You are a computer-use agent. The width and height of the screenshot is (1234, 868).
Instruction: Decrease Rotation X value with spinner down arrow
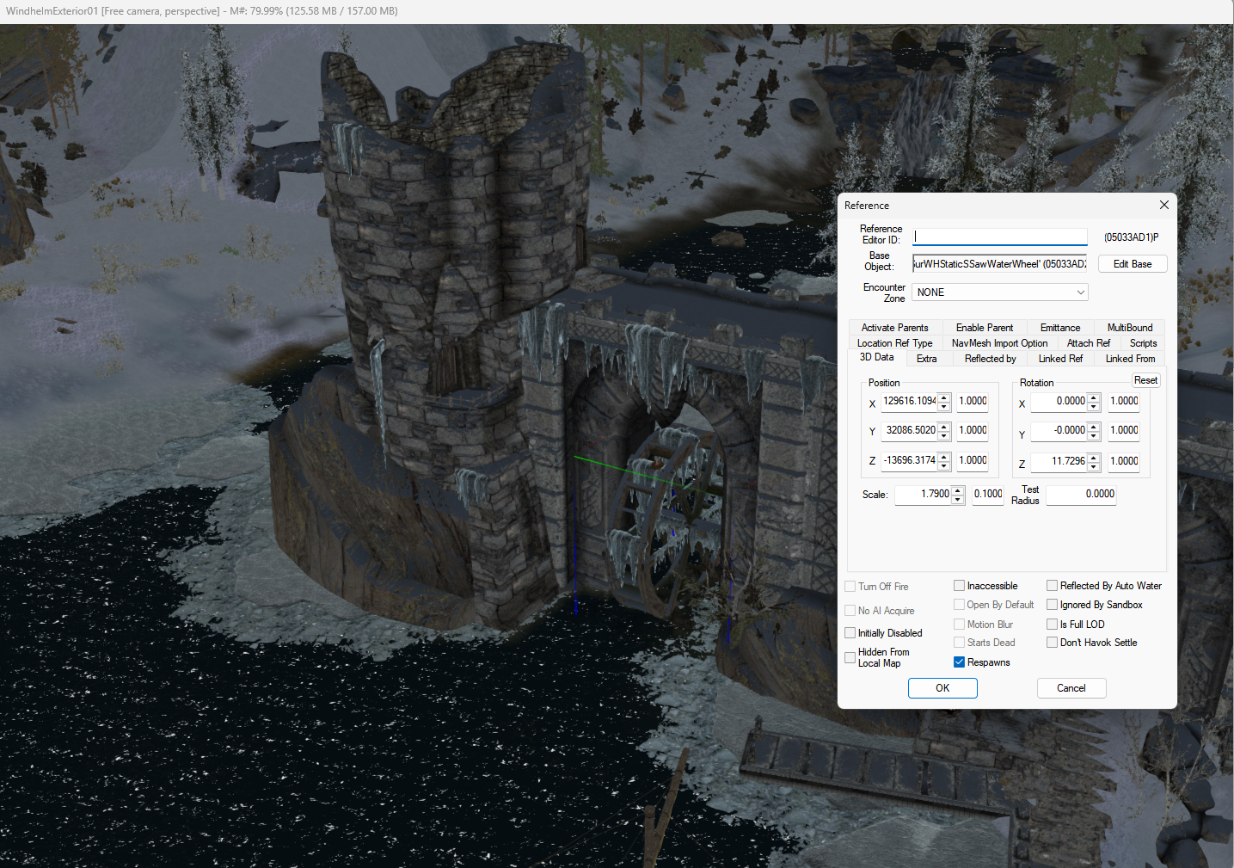click(x=1094, y=406)
